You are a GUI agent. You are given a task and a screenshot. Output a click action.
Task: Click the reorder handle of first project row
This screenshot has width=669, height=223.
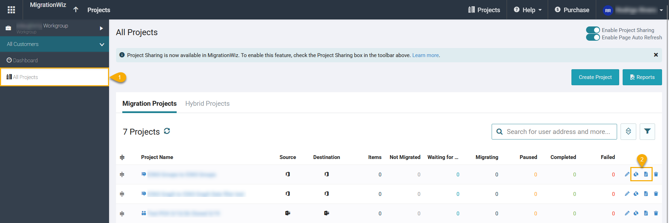coord(122,174)
